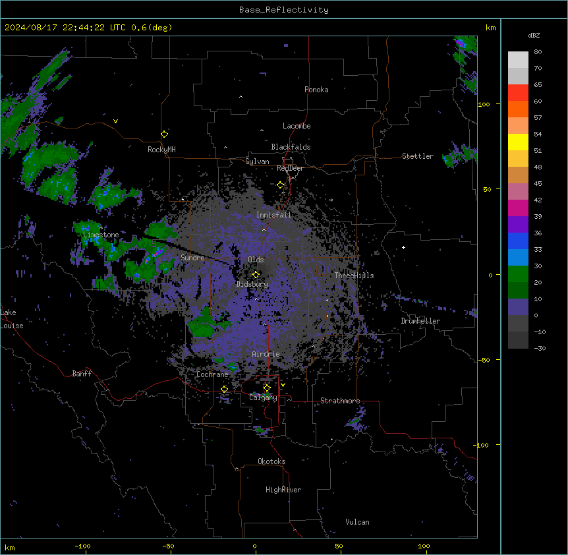Viewport: 568px width, 555px height.
Task: Click the yellow diamond marker below Cochrane
Action: tap(225, 389)
